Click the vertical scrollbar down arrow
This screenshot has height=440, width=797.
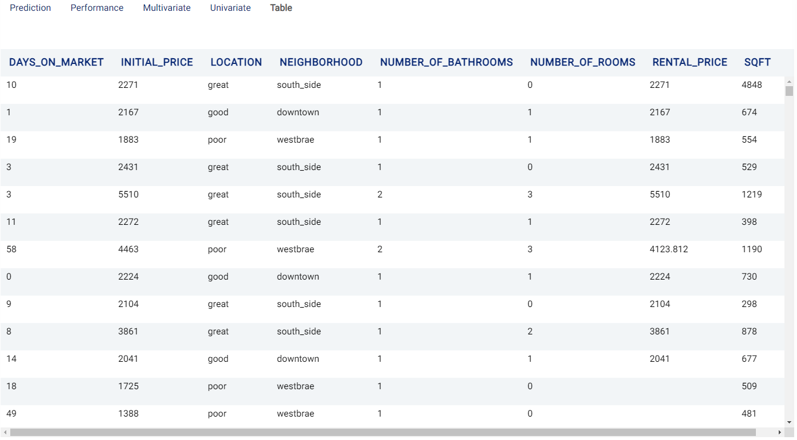click(x=790, y=423)
